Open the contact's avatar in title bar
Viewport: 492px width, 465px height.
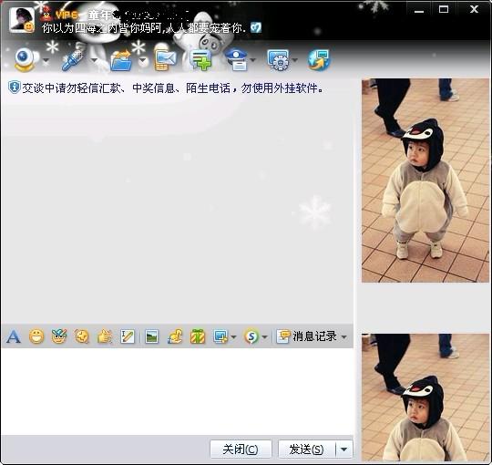(x=22, y=20)
